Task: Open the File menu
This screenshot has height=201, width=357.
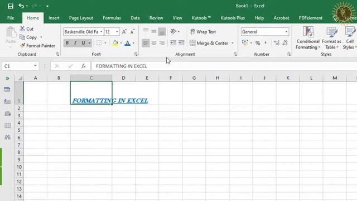Action: (x=11, y=18)
